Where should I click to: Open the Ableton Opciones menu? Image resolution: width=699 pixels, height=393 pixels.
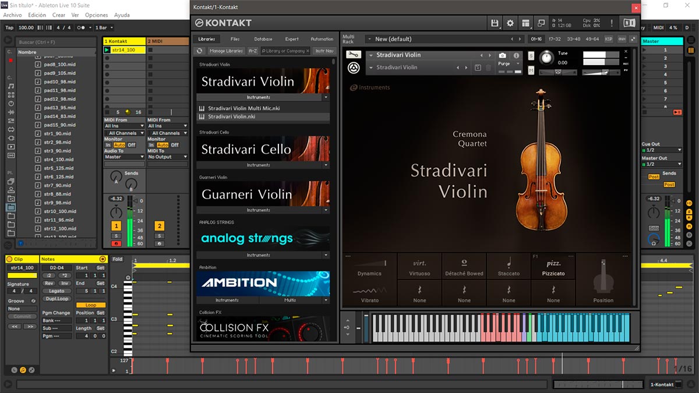tap(96, 15)
